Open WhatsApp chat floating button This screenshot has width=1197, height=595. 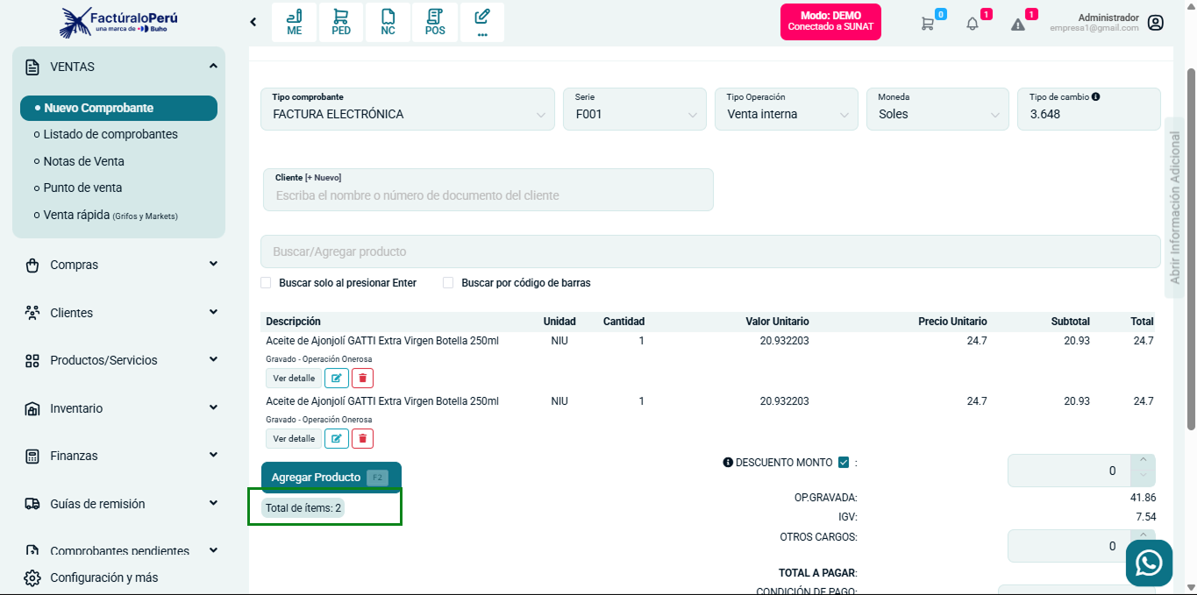[1149, 563]
